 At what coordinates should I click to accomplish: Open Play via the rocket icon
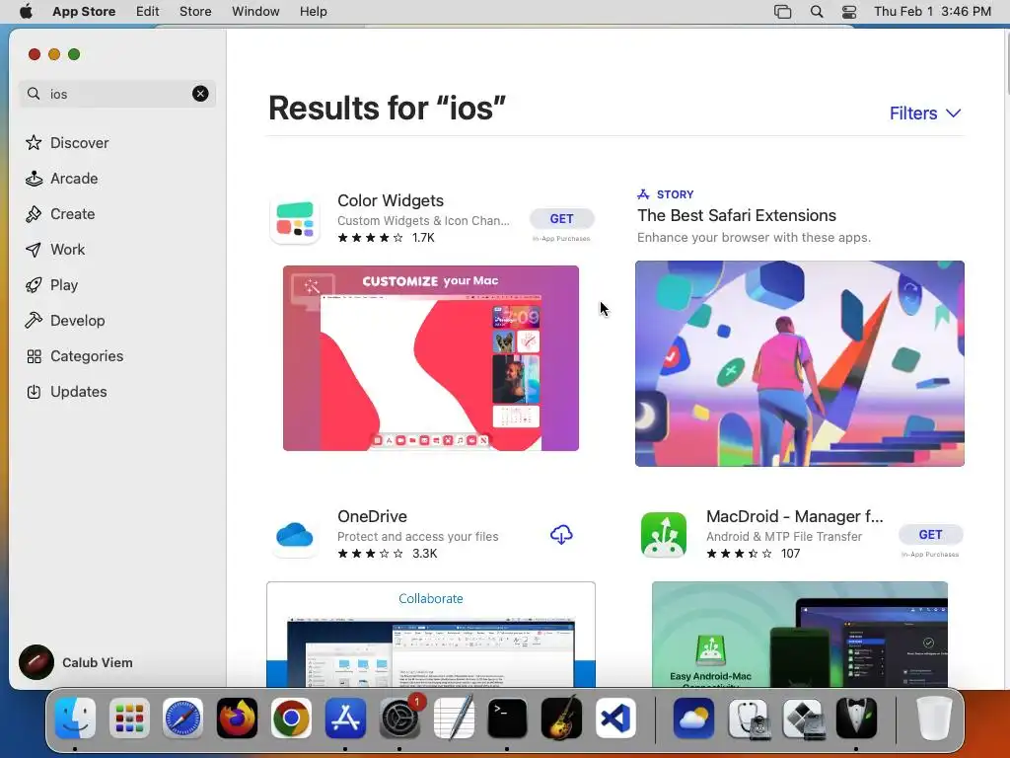point(34,285)
